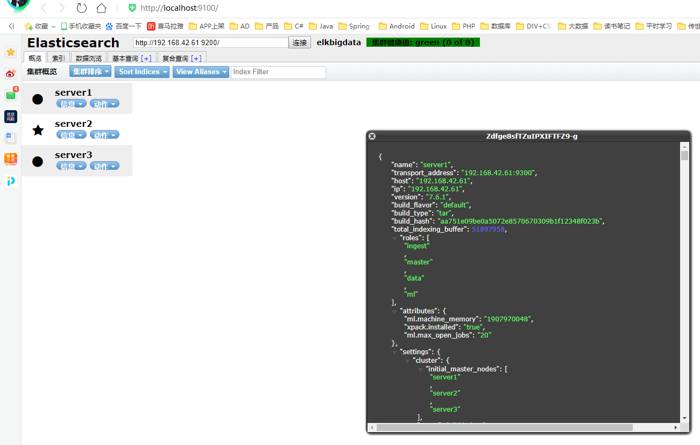Click the server2 master star icon

tap(38, 130)
